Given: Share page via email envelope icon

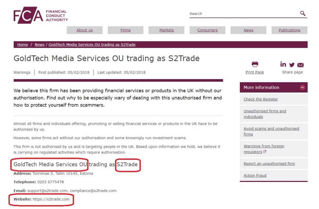Looking at the screenshot, I should 301,65.
